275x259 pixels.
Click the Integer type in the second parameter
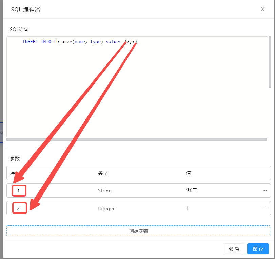click(106, 208)
